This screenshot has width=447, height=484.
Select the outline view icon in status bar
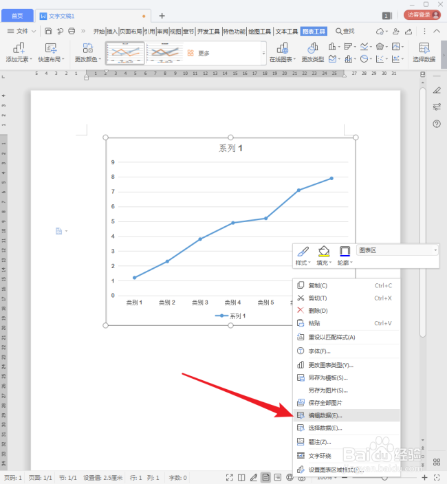[278, 478]
